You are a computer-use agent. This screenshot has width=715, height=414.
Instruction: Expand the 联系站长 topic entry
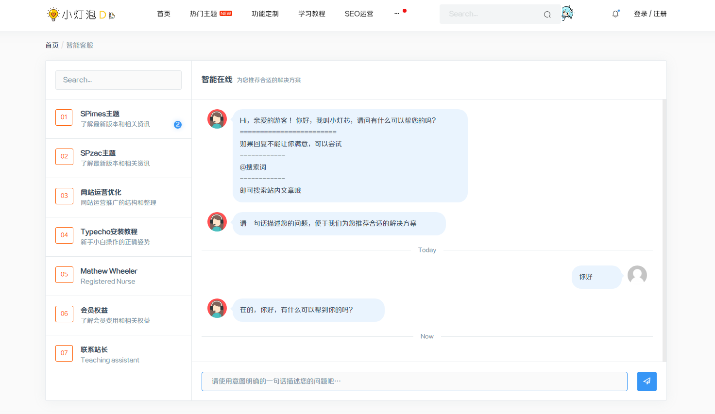pyautogui.click(x=109, y=354)
